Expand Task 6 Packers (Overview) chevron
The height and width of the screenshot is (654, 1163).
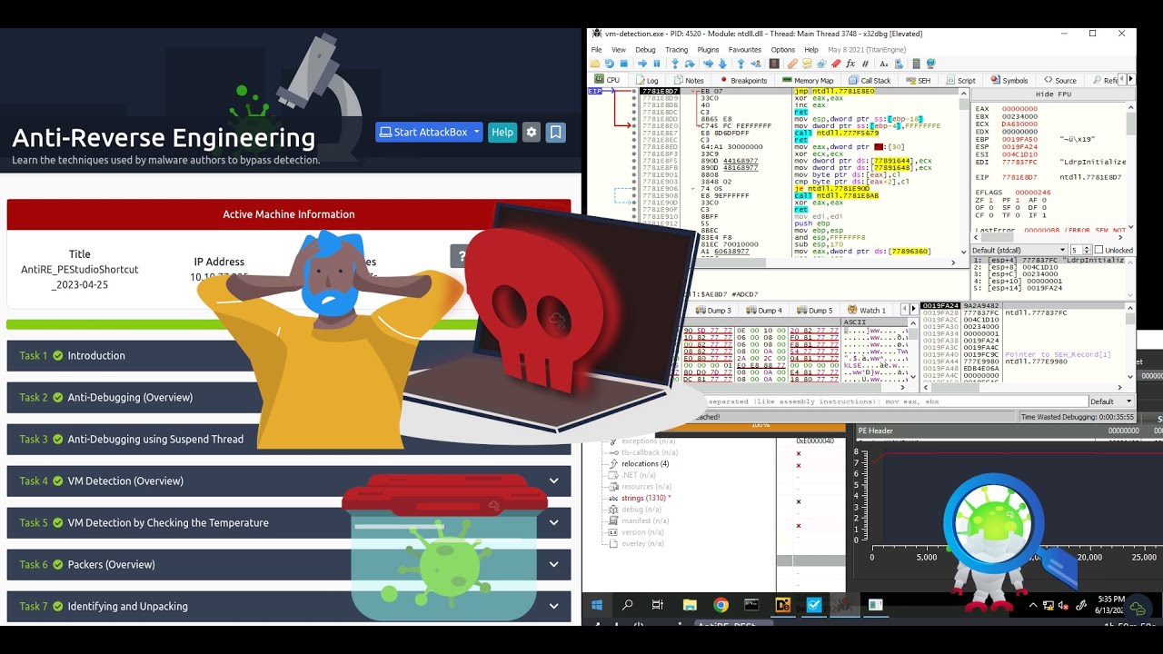click(x=553, y=564)
